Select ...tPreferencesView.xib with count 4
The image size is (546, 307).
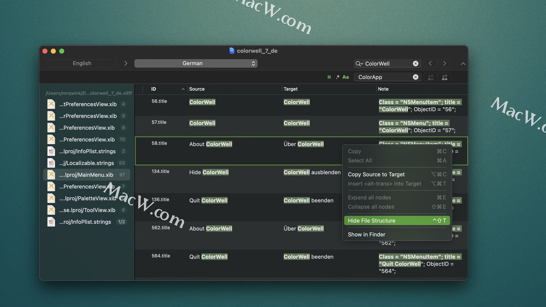[x=87, y=104]
